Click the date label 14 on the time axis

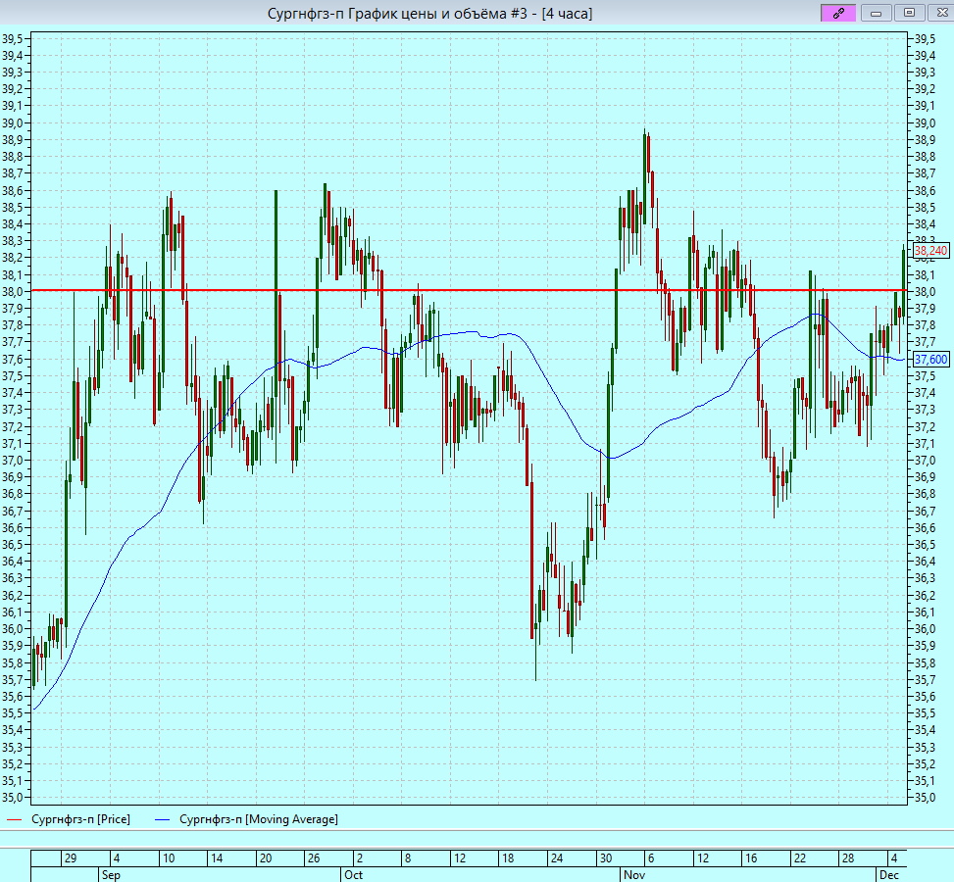tap(217, 858)
